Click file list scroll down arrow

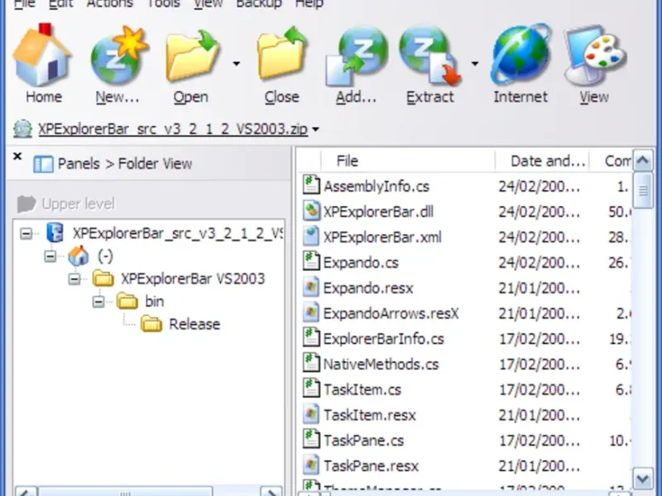643,479
